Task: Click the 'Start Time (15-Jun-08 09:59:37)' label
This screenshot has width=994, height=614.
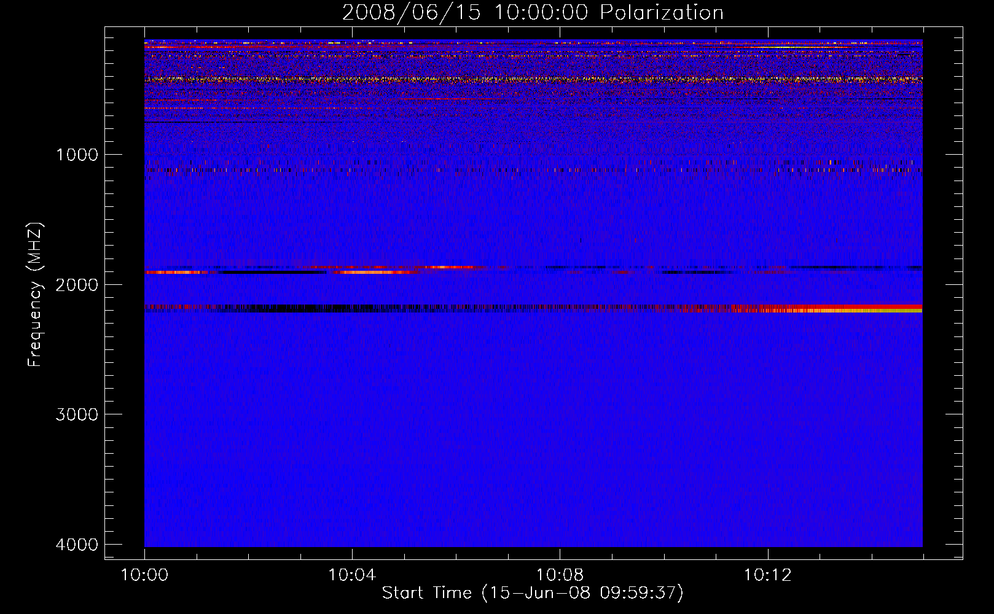Action: [x=533, y=593]
